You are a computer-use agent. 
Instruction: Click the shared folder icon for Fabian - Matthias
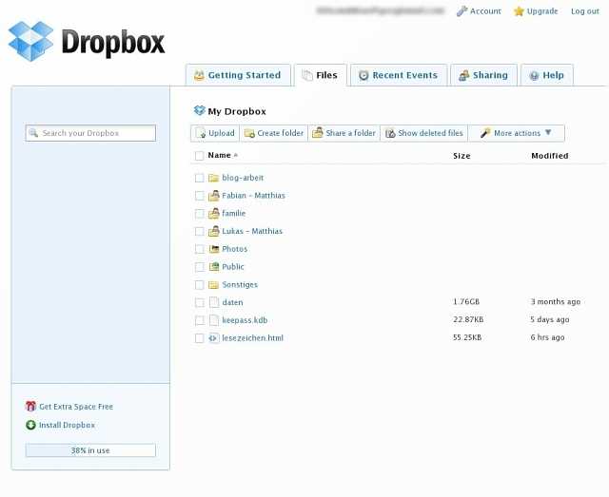[x=213, y=196]
